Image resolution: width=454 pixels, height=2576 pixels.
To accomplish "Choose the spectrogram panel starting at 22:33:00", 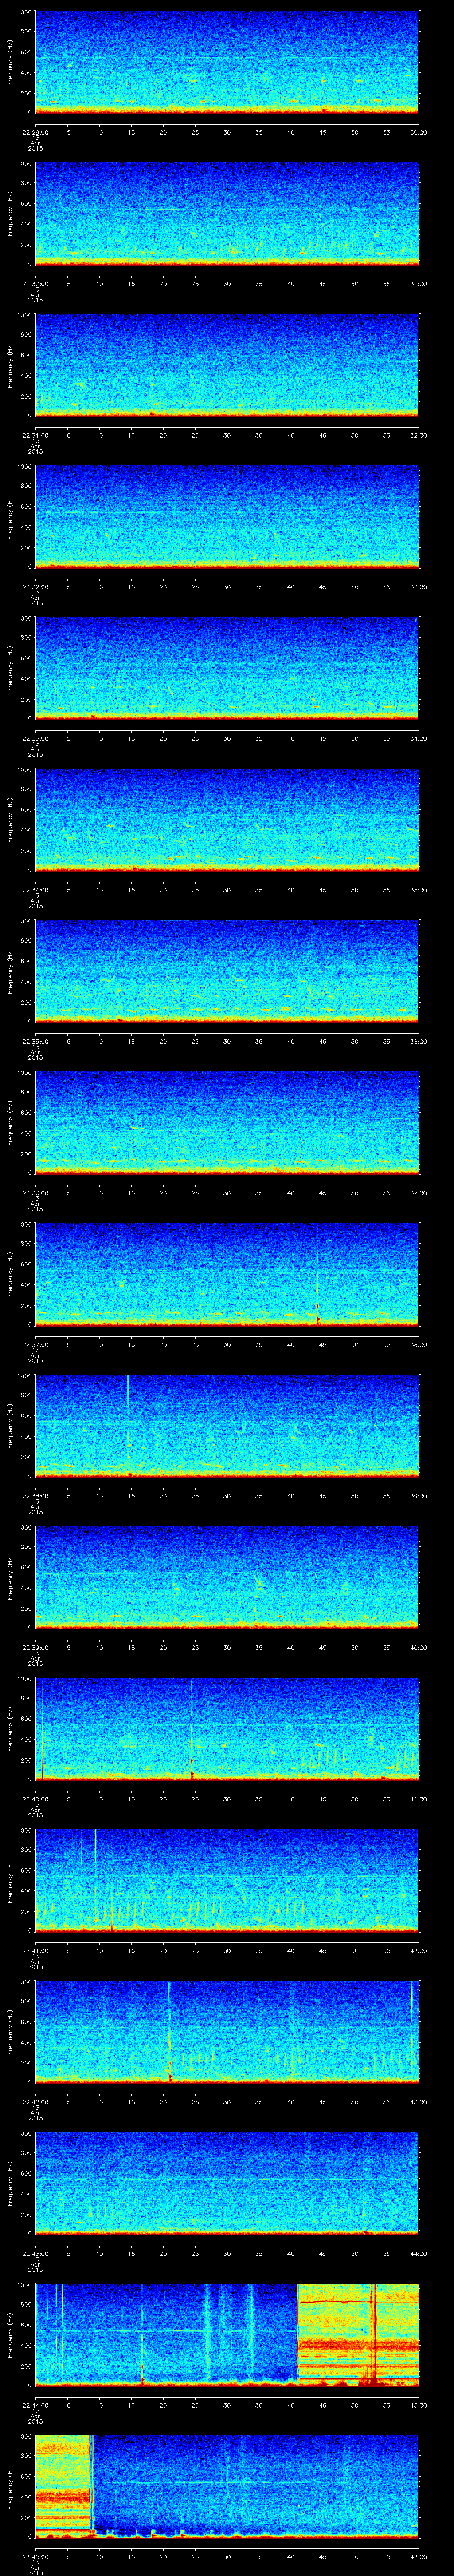I will coord(227,669).
